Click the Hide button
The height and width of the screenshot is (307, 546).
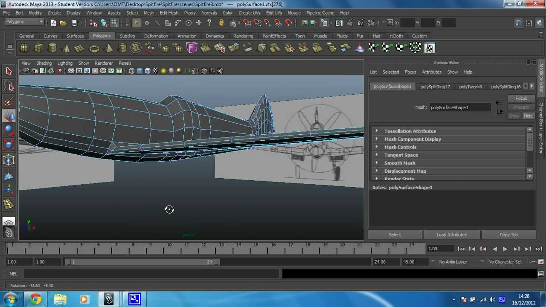pyautogui.click(x=528, y=116)
